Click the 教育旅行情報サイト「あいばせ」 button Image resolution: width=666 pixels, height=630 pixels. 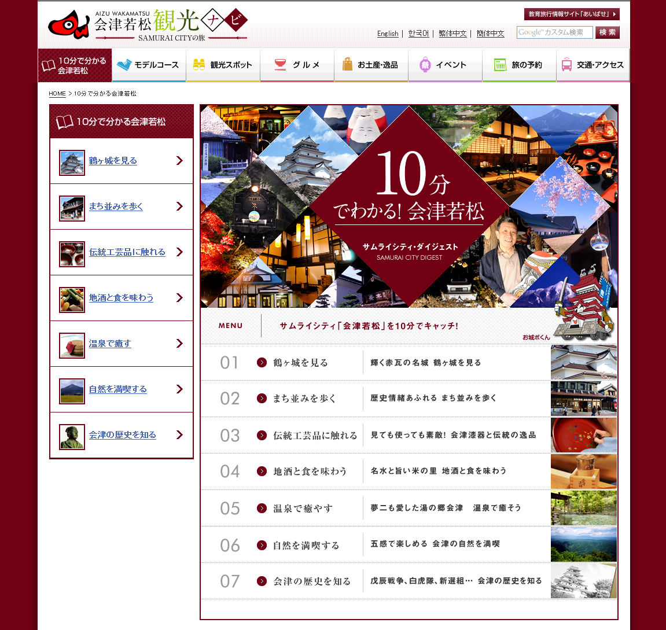click(572, 14)
